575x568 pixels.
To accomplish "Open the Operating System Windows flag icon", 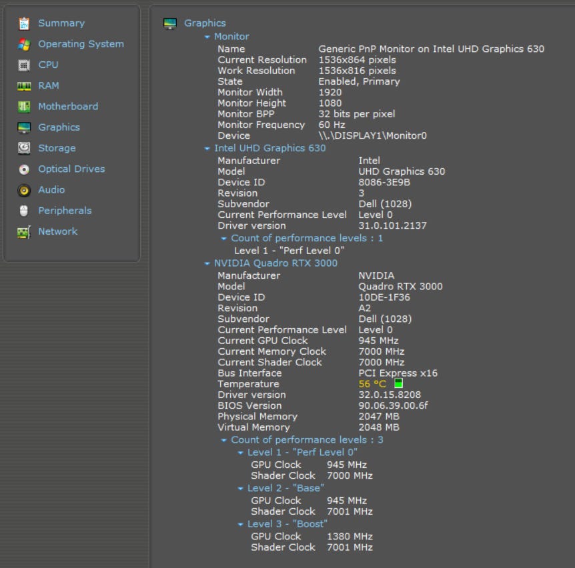I will click(x=24, y=44).
